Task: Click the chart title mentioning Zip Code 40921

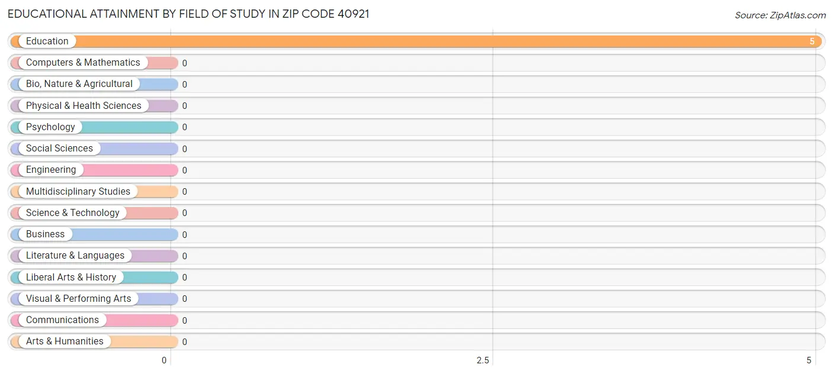Action: tap(188, 14)
